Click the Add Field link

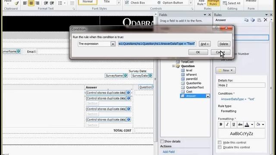tap(169, 152)
